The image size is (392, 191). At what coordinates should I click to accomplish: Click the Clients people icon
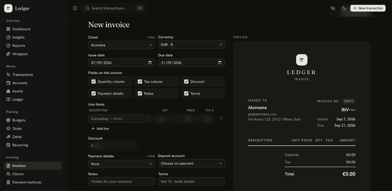click(x=8, y=174)
